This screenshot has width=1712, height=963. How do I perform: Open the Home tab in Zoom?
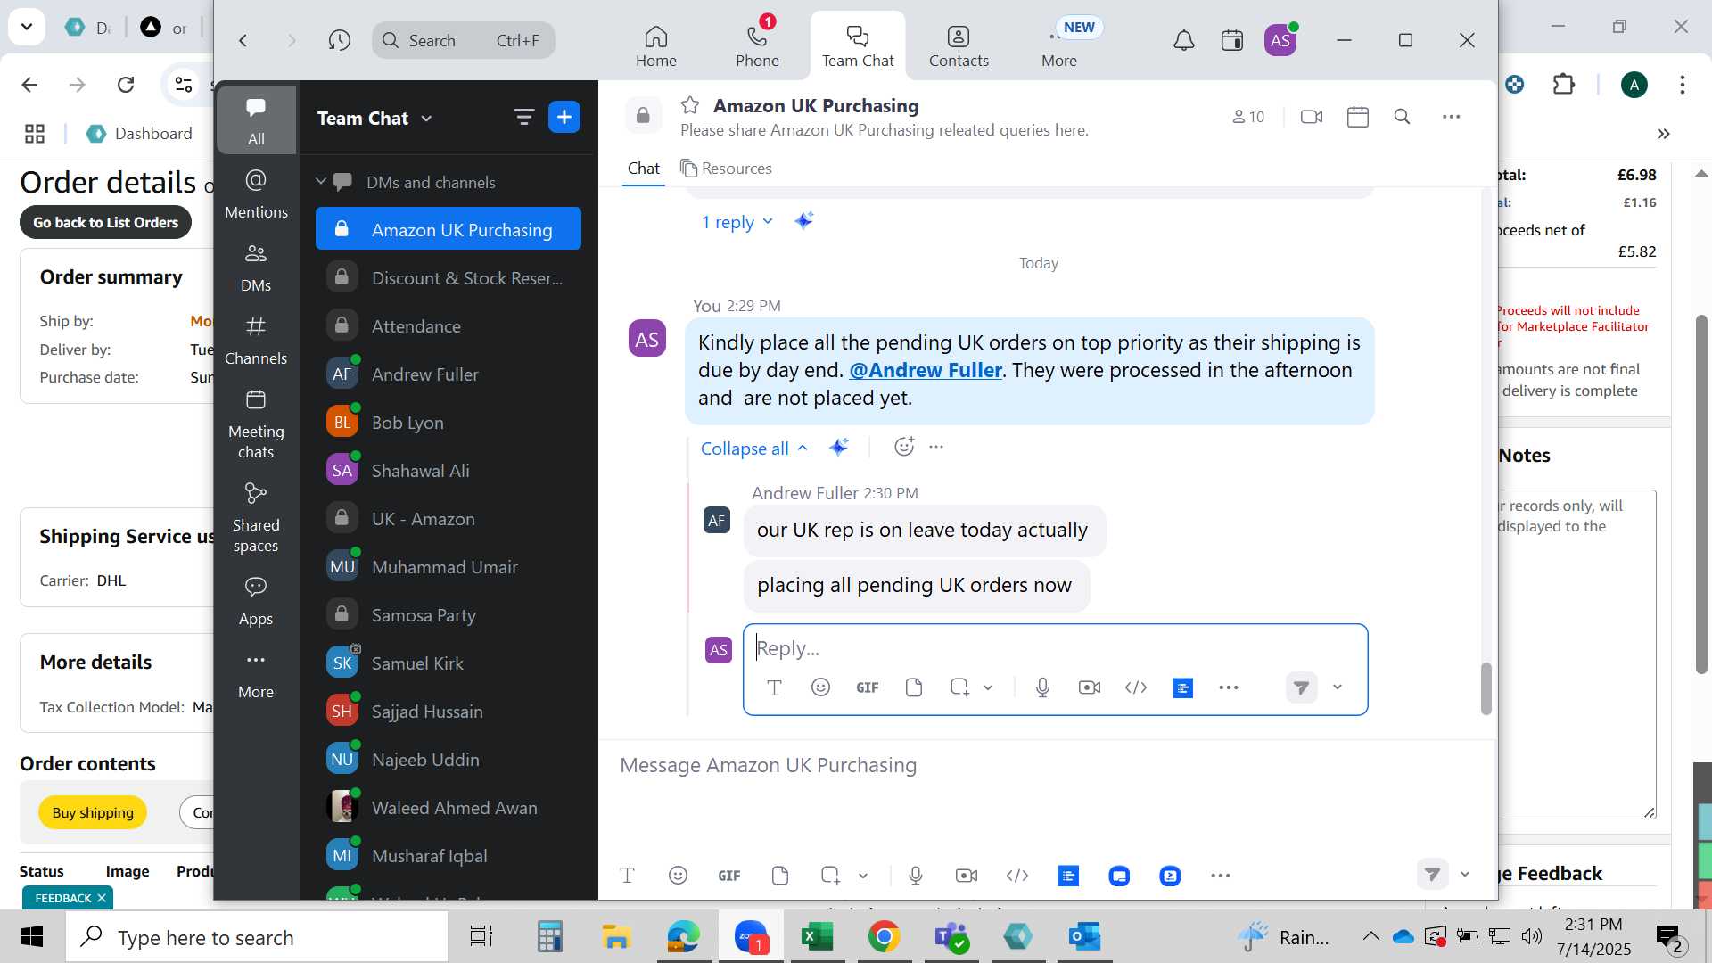pos(656,45)
